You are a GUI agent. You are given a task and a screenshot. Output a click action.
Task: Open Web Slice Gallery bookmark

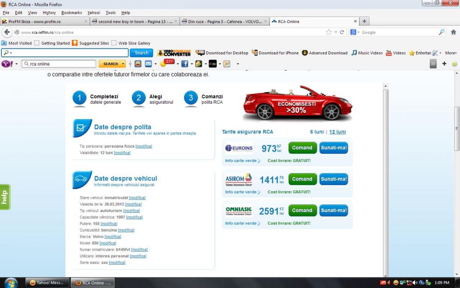(131, 43)
